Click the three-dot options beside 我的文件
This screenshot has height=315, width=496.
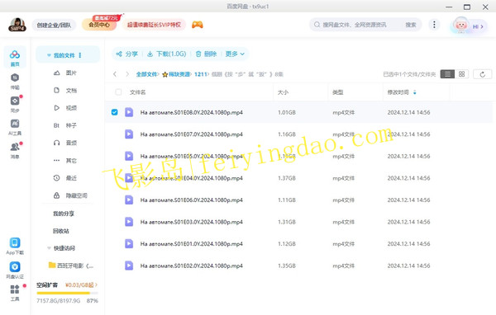(80, 55)
